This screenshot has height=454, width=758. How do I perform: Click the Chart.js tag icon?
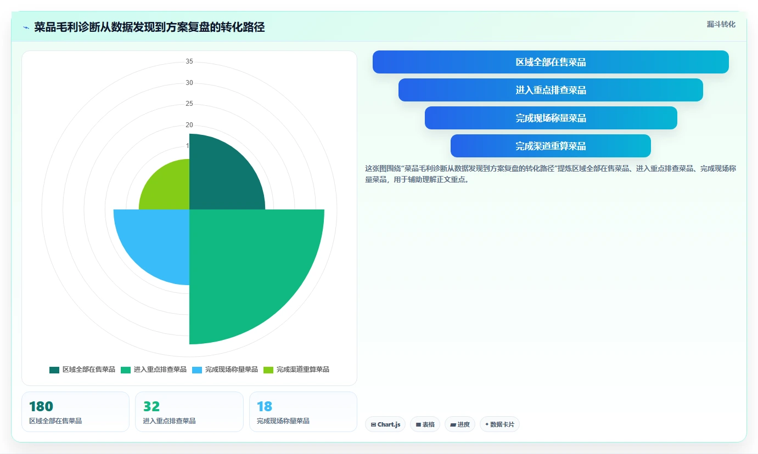(x=373, y=424)
